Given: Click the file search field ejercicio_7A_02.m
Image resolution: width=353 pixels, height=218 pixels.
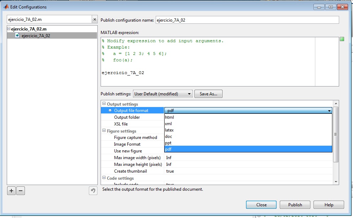Looking at the screenshot, I should 49,19.
